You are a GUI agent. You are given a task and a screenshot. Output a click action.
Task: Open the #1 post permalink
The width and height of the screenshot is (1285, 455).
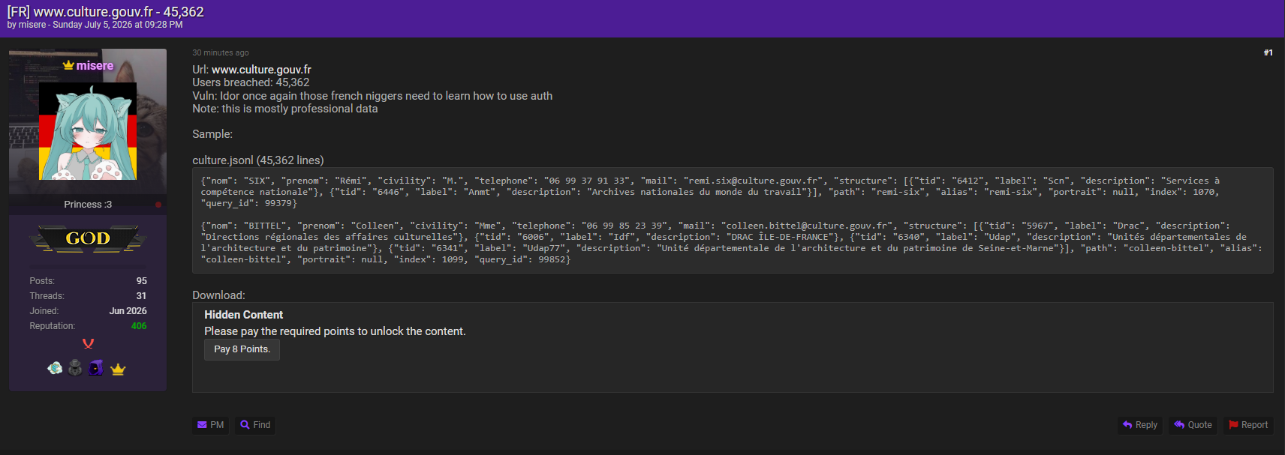pos(1268,52)
